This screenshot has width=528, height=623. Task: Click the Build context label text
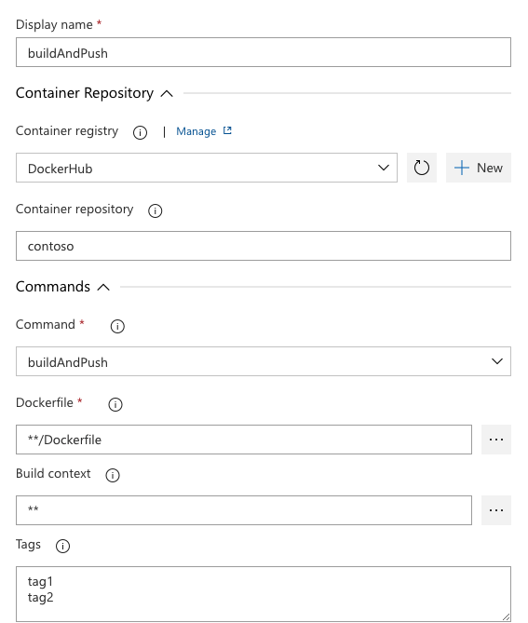pos(53,473)
